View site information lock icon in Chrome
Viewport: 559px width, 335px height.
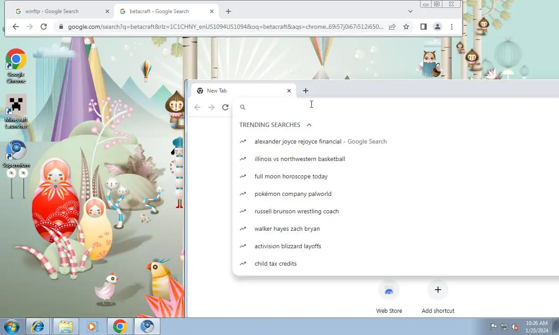click(x=61, y=27)
